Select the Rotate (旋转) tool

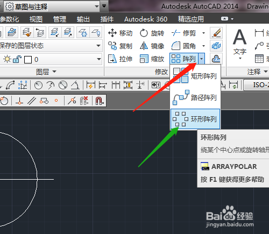click(152, 33)
